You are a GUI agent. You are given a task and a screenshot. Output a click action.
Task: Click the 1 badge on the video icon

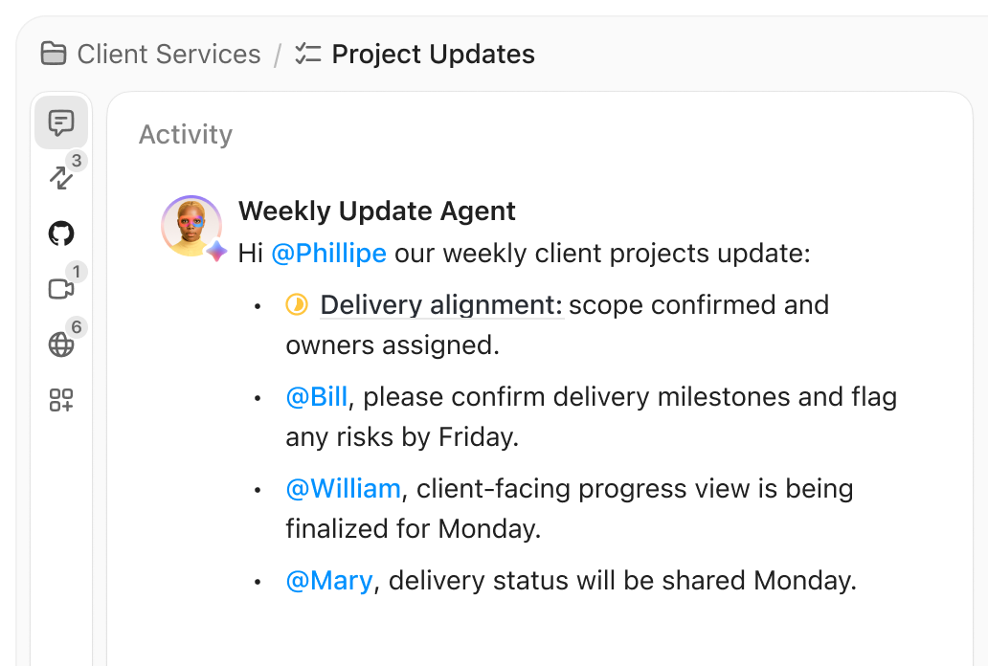(78, 272)
